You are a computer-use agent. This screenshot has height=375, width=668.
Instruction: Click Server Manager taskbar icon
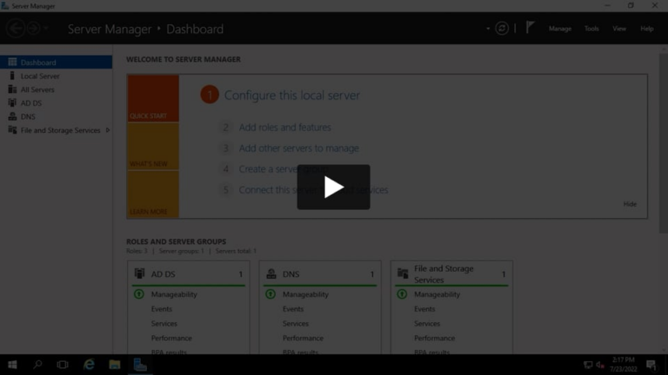[140, 365]
